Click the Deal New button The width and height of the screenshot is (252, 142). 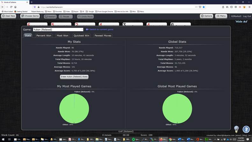[9, 16]
